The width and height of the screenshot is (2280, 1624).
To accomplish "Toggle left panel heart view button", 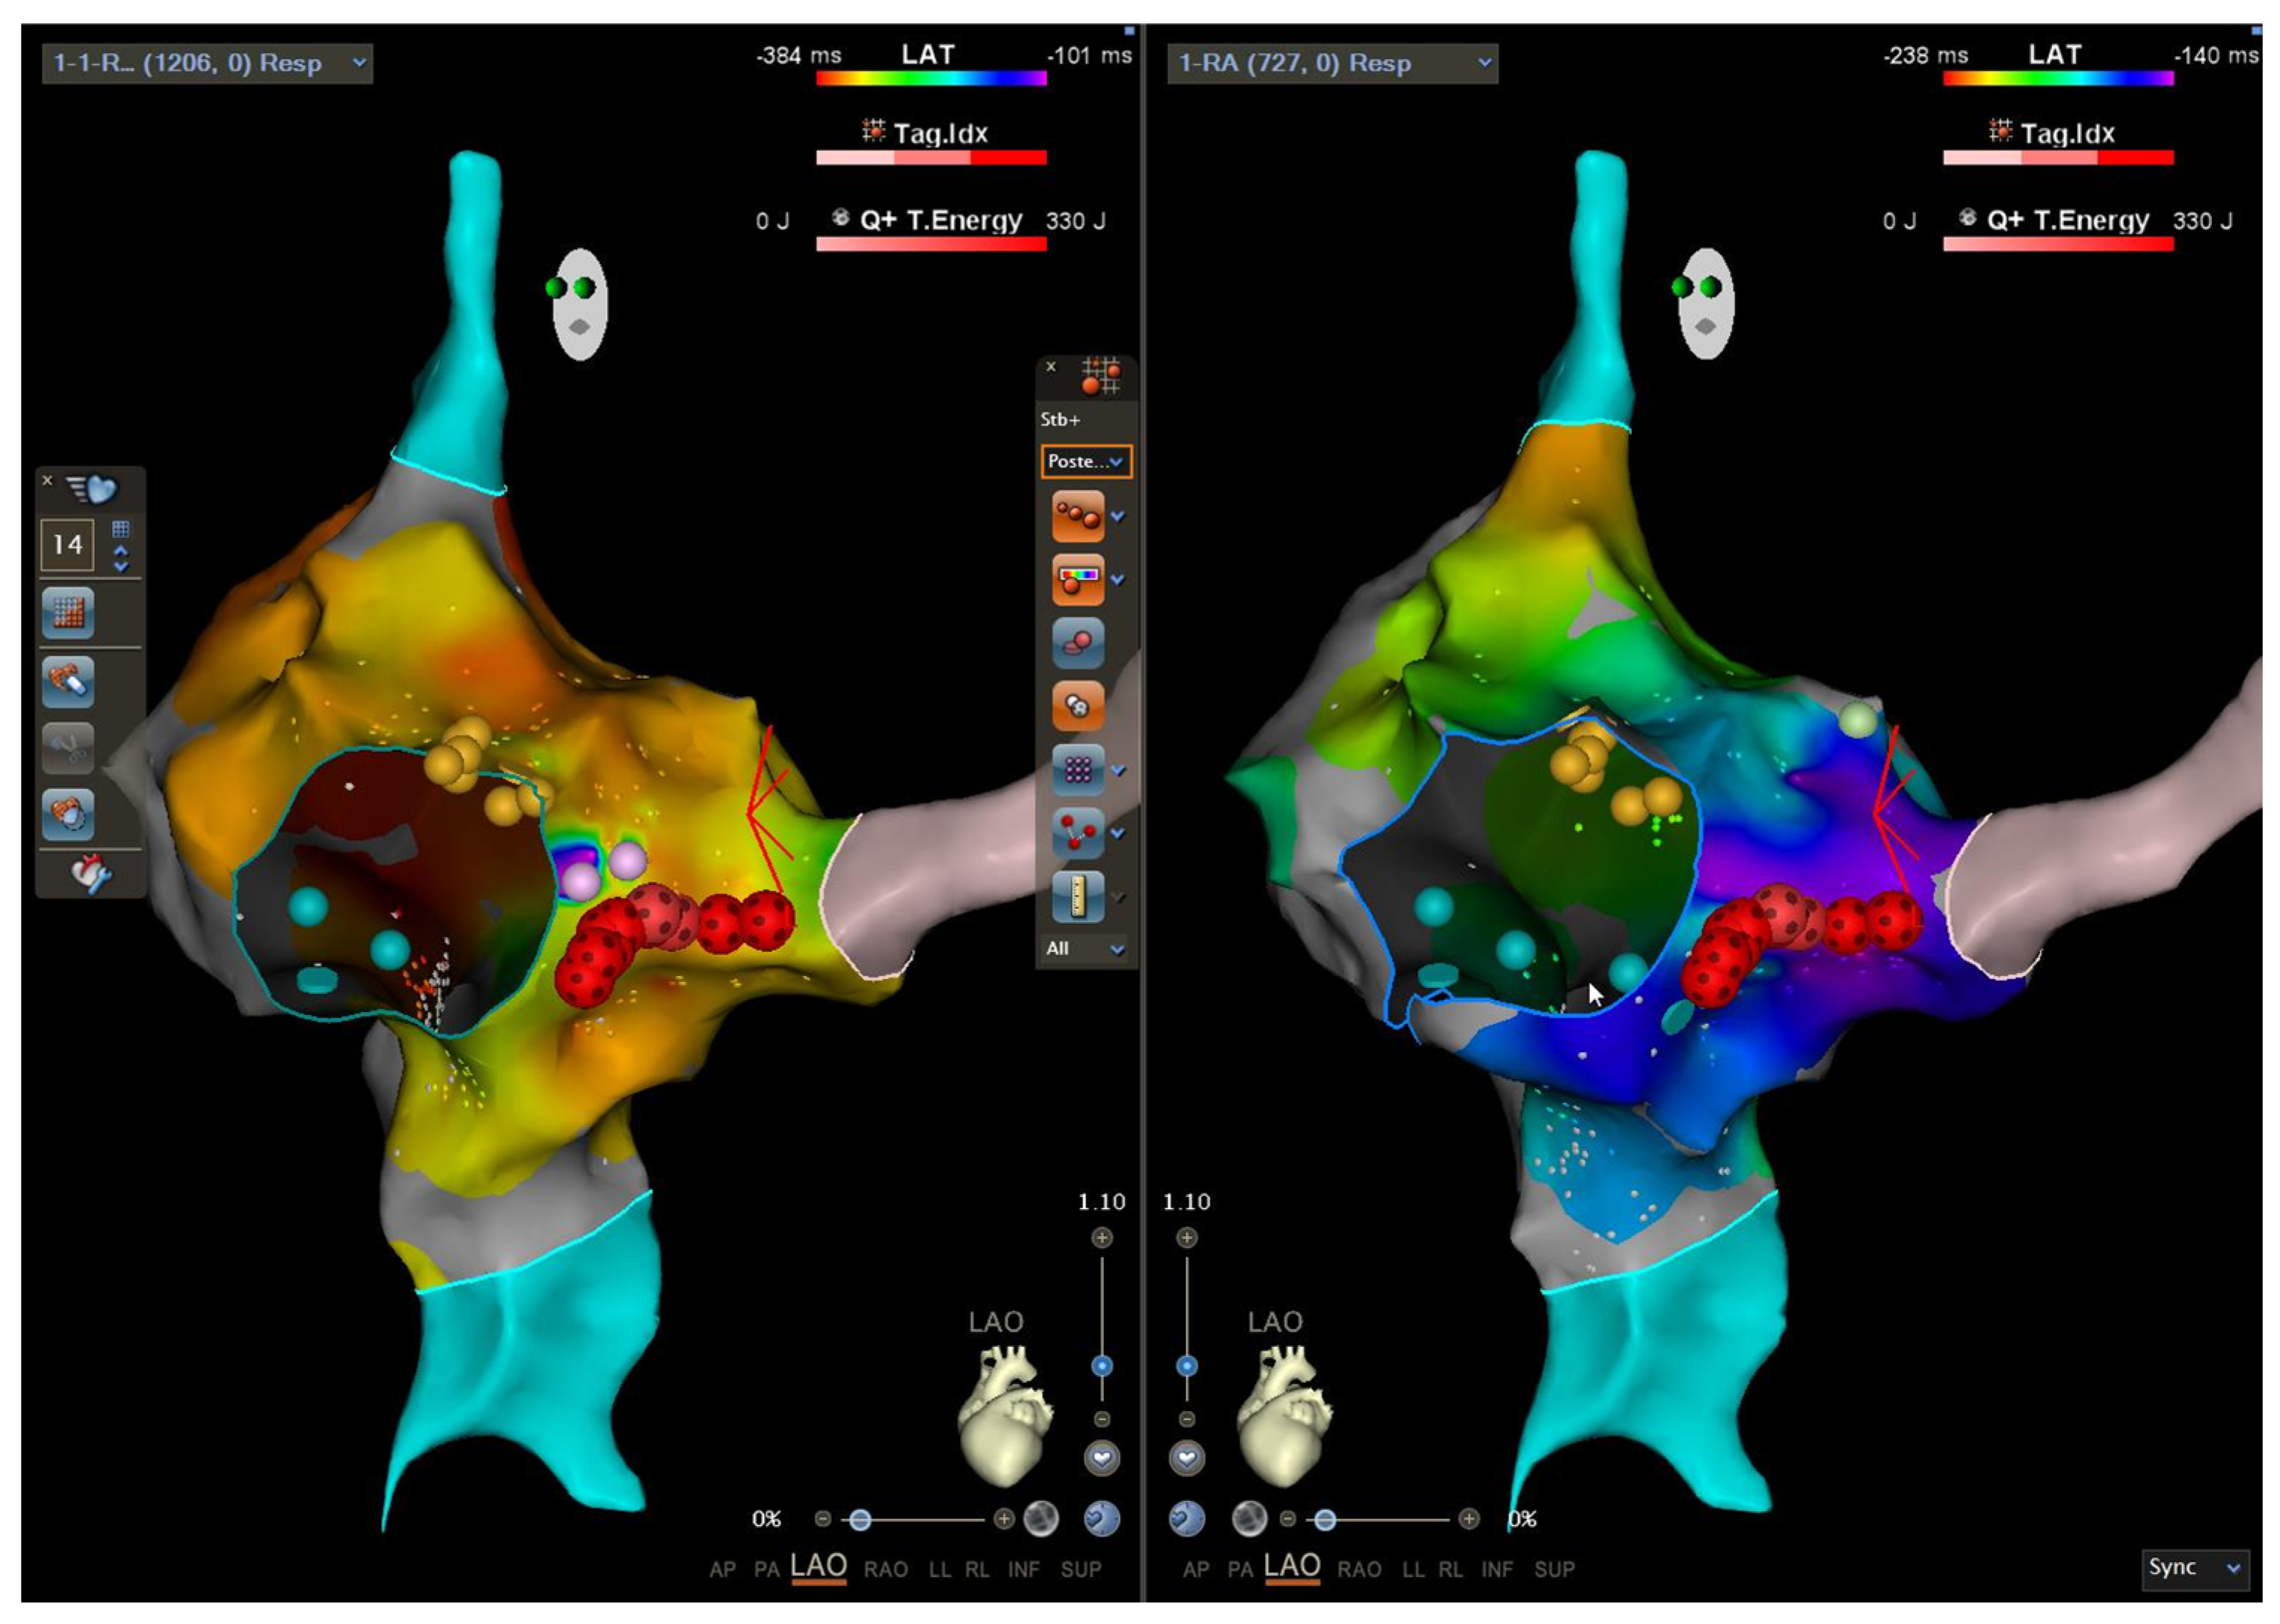I will tap(1101, 1458).
